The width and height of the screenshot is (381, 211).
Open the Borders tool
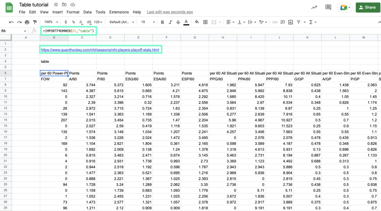tap(205, 22)
